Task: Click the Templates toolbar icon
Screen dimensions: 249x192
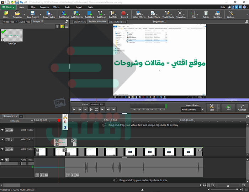Action: point(17,15)
